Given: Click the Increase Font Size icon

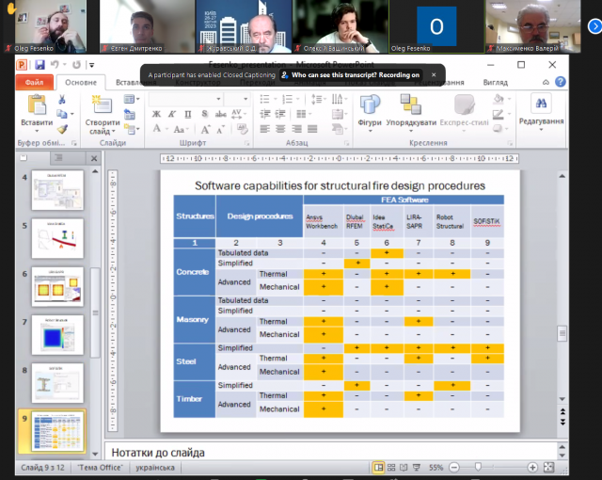Looking at the screenshot, I should pos(205,130).
